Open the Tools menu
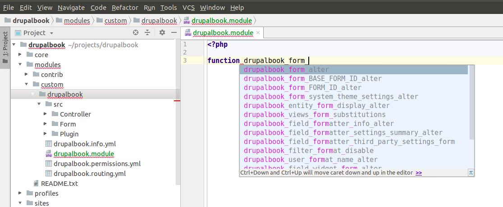 pyautogui.click(x=169, y=7)
